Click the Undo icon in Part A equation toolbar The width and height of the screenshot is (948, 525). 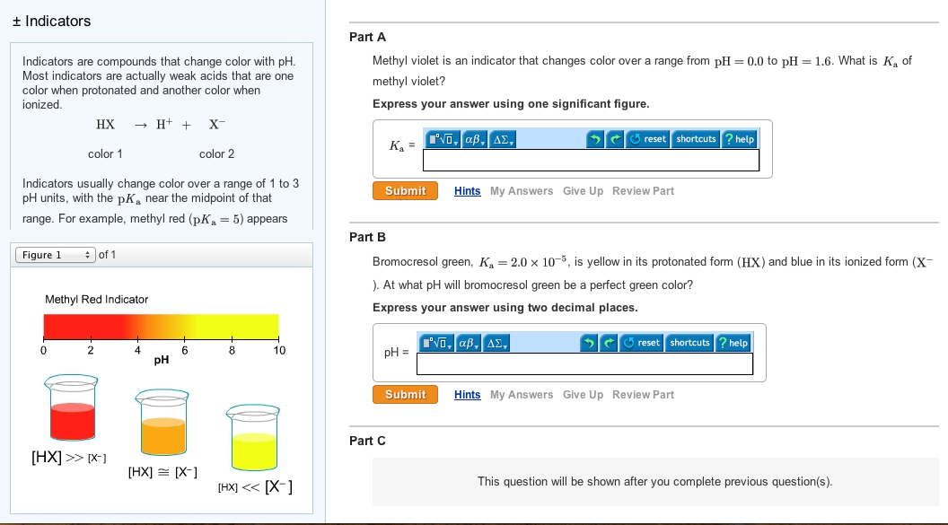(x=596, y=139)
